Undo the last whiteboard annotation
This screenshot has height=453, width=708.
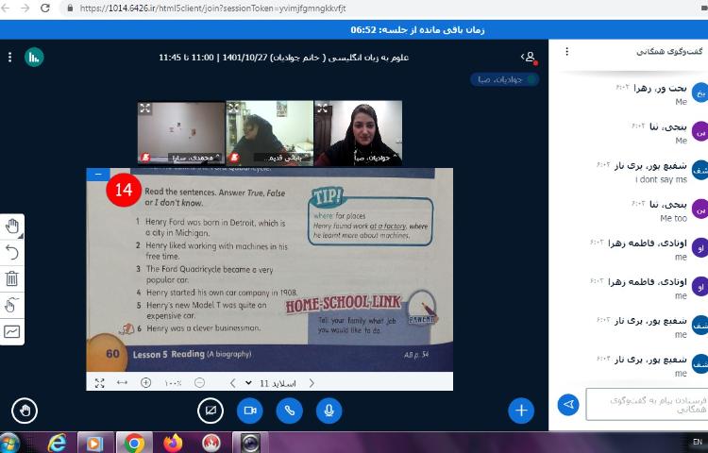[12, 252]
